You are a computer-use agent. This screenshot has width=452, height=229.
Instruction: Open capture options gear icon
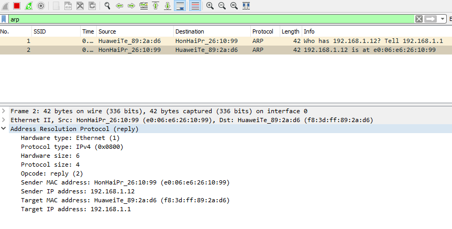click(x=40, y=6)
